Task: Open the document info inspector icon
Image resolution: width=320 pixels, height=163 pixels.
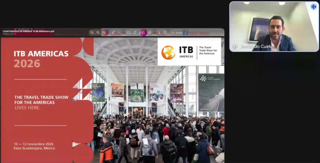Action: [159, 32]
